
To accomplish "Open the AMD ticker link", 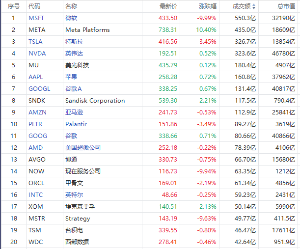I will pyautogui.click(x=35, y=148).
